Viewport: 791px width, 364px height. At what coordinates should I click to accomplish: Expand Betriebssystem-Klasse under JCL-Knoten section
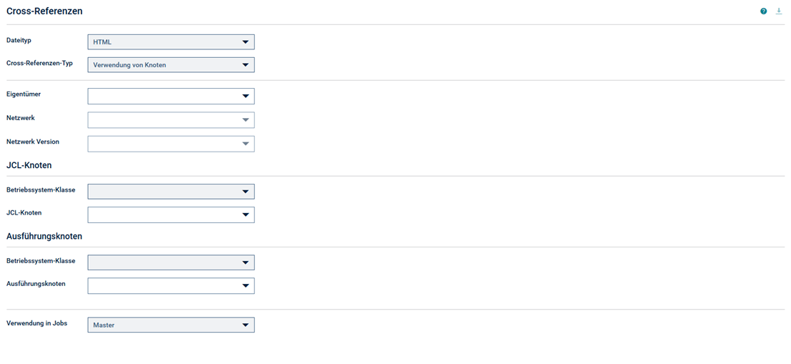coord(171,192)
